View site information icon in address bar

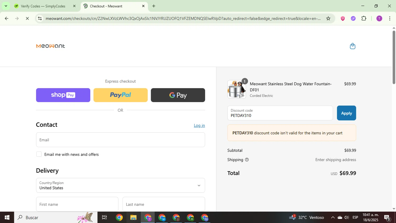[40, 19]
